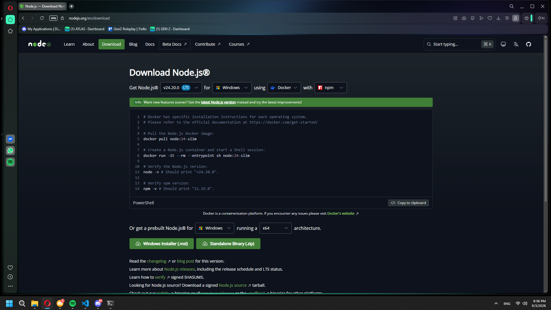Open WhatsApp from Opera sidebar
The height and width of the screenshot is (310, 551).
(x=10, y=151)
